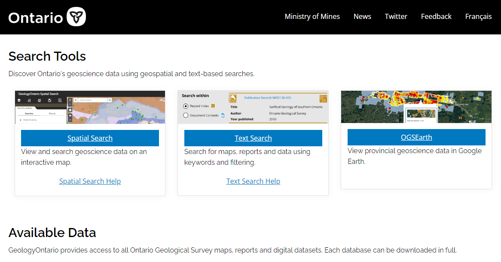Open the Text Search Help link
Screen dimensions: 501x262
pyautogui.click(x=253, y=181)
